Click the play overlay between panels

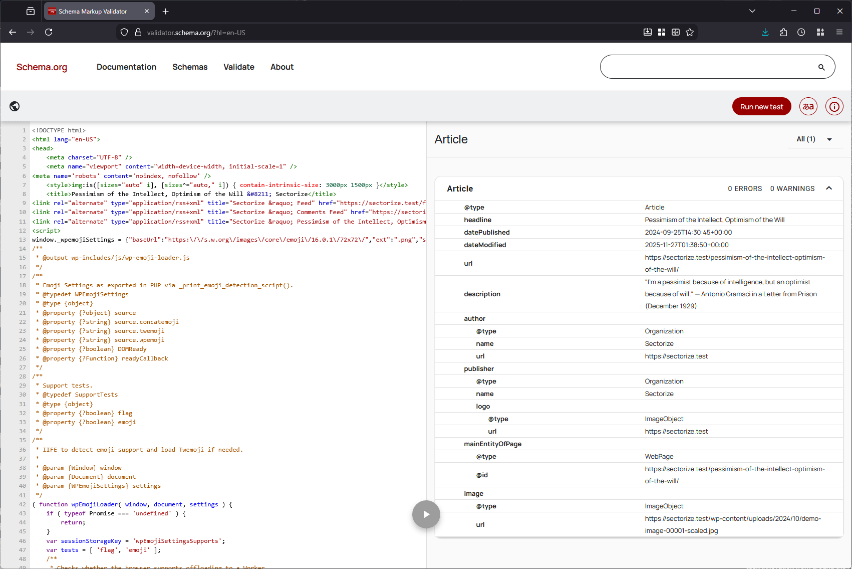pyautogui.click(x=426, y=514)
